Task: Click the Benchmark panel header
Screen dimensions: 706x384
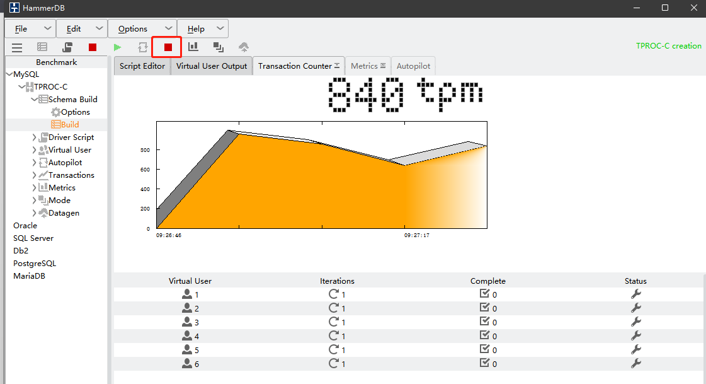Action: [x=56, y=62]
